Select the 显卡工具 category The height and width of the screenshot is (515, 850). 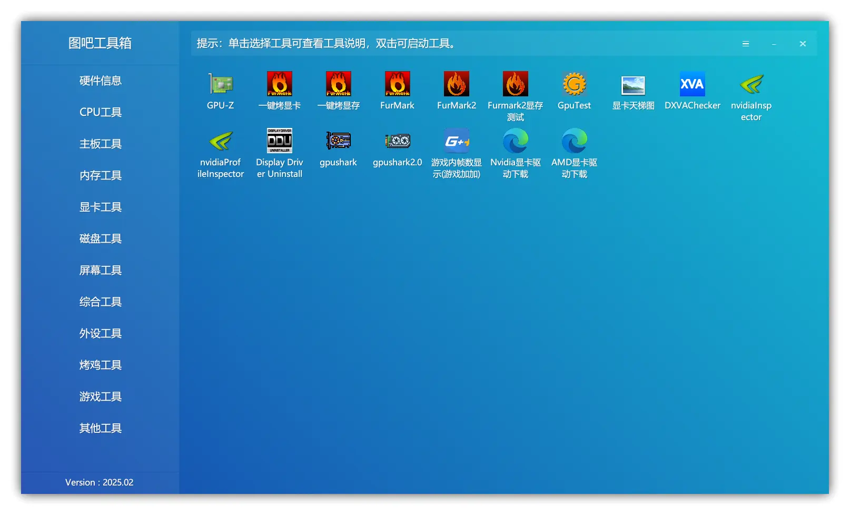coord(100,207)
